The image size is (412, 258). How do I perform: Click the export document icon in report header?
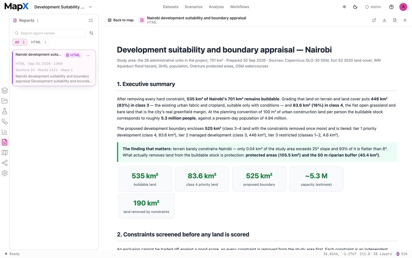pos(395,20)
